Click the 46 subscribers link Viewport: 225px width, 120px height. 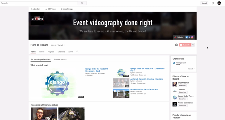35,9
